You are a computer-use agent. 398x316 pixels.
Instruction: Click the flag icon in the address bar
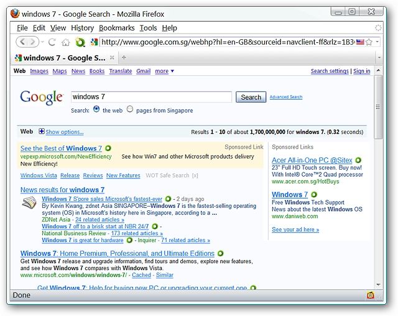tap(360, 42)
